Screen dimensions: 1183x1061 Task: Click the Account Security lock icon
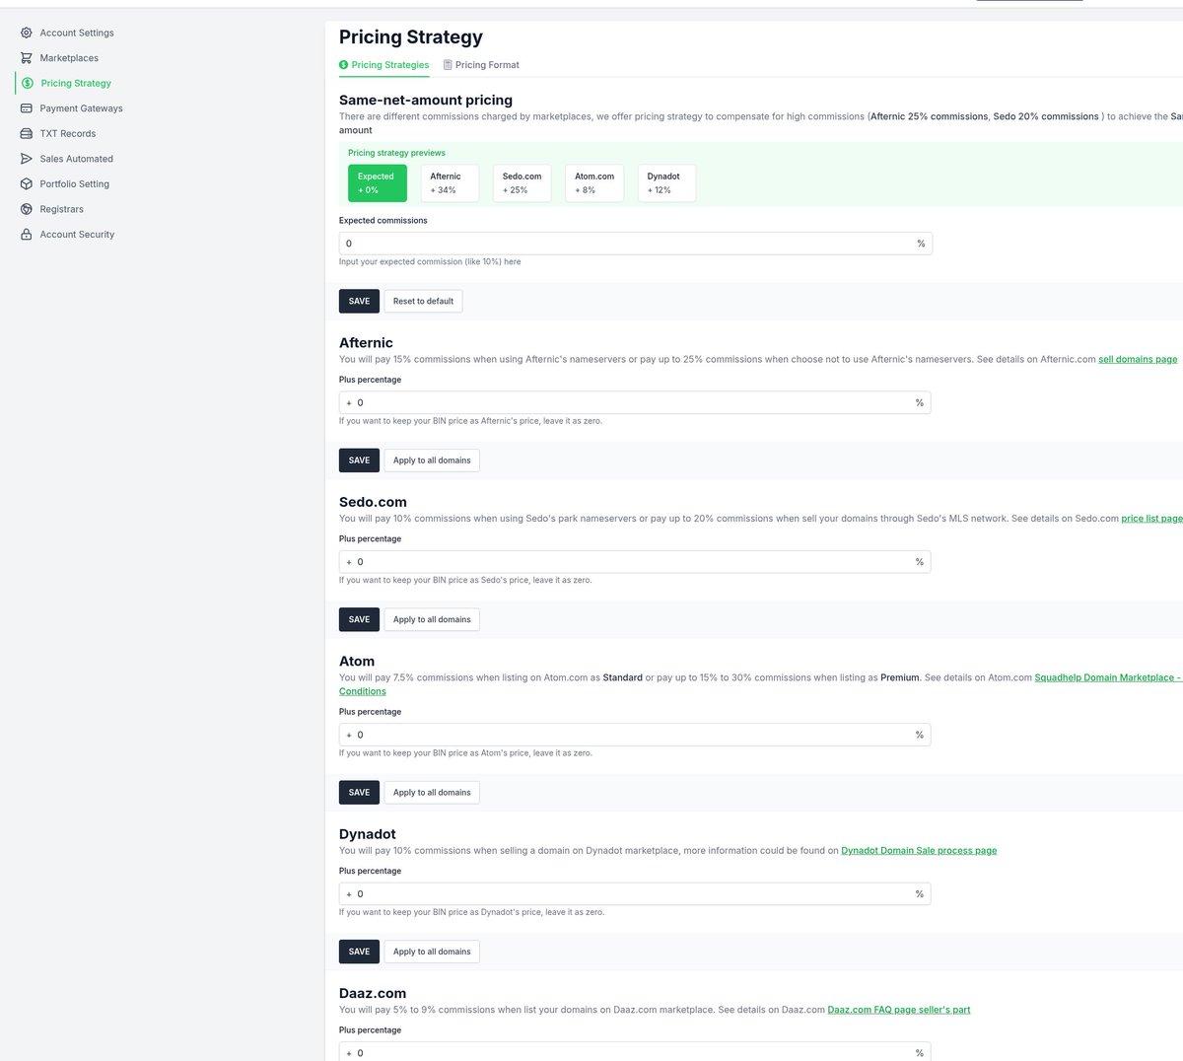(x=27, y=235)
